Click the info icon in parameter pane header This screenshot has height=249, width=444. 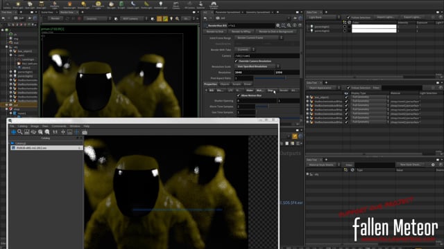(x=294, y=26)
